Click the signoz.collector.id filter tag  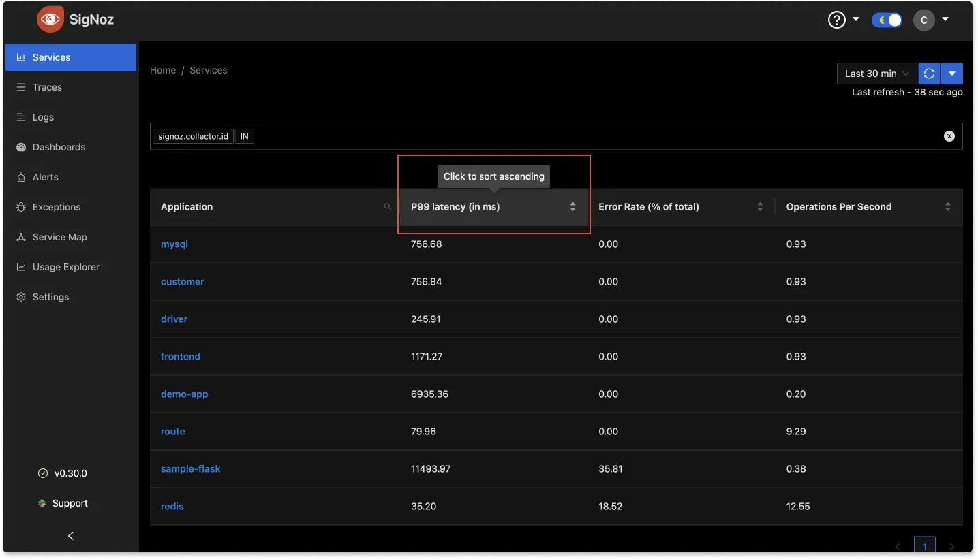click(194, 136)
